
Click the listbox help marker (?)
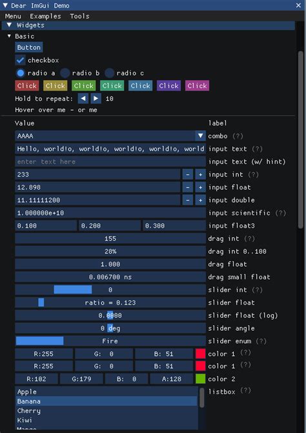coord(246,390)
